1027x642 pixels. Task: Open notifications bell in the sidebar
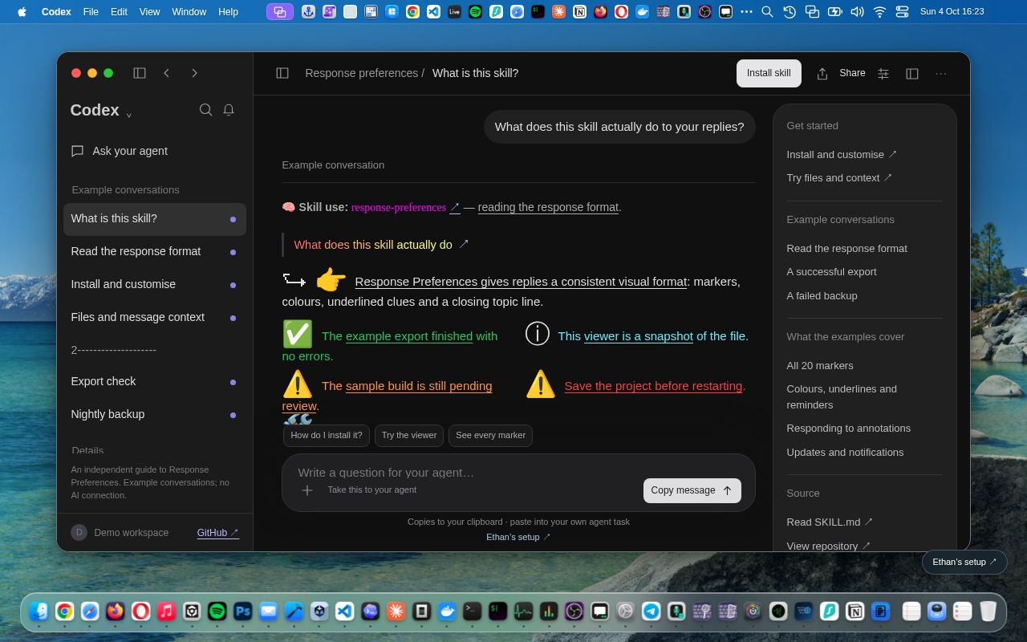229,110
